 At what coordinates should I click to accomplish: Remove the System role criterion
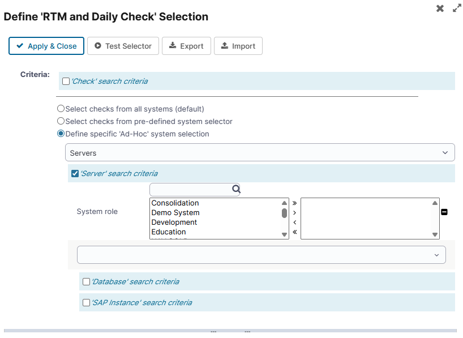[444, 212]
